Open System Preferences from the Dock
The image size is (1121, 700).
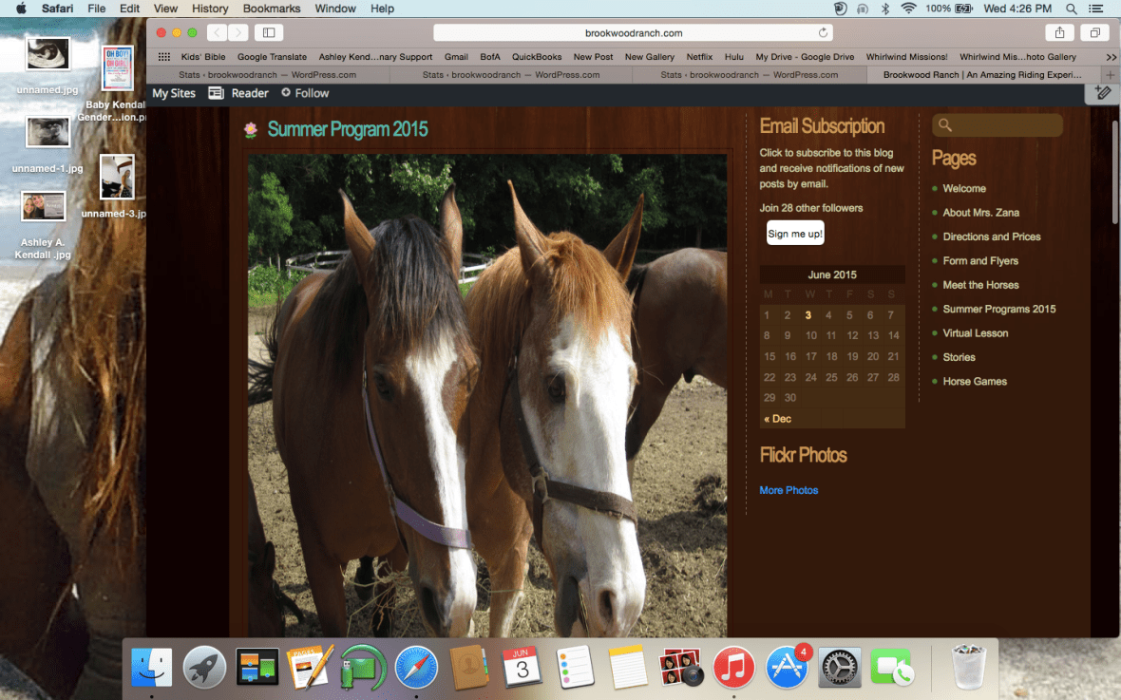[x=840, y=665]
